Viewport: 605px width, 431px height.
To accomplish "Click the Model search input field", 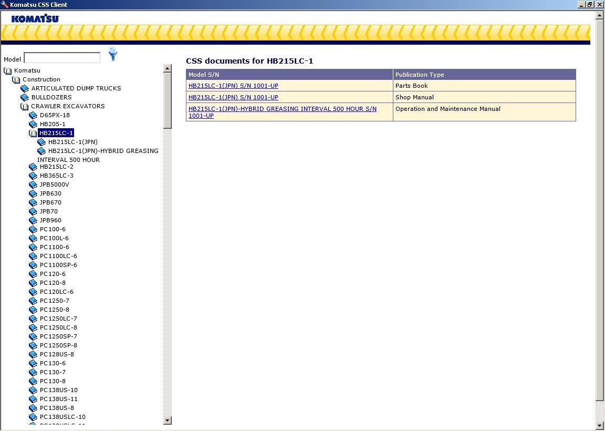I will [62, 58].
